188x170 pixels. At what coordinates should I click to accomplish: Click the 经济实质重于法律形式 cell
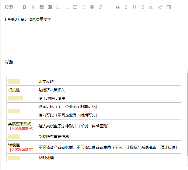click(109, 126)
